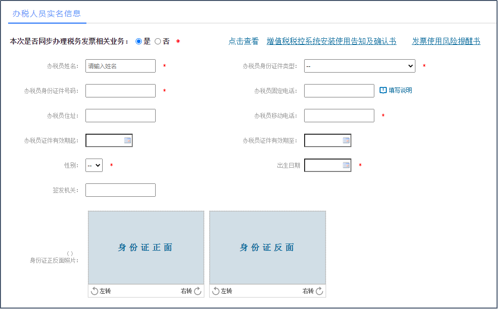Select the 否 radio option
The width and height of the screenshot is (498, 309).
point(158,41)
